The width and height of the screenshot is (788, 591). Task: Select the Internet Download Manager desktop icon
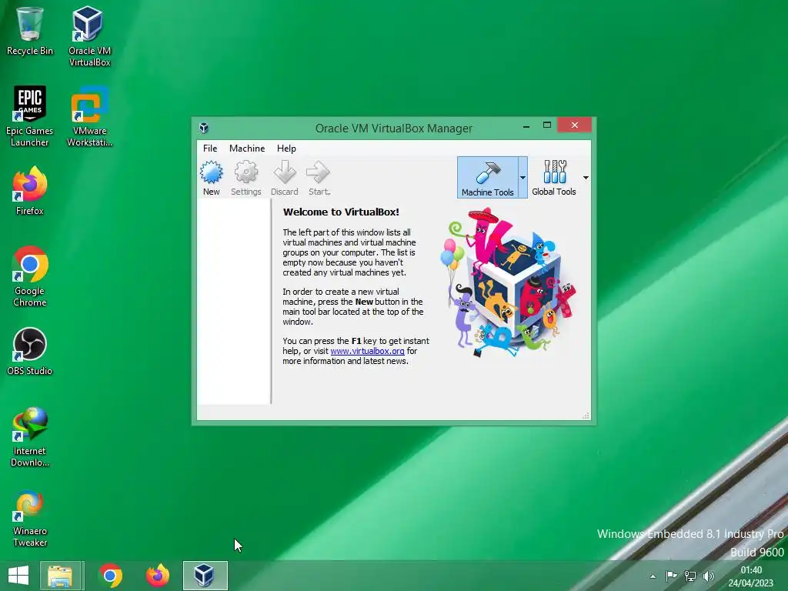pos(30,437)
